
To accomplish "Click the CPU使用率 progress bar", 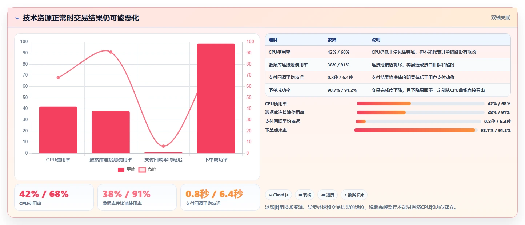I will coord(421,103).
